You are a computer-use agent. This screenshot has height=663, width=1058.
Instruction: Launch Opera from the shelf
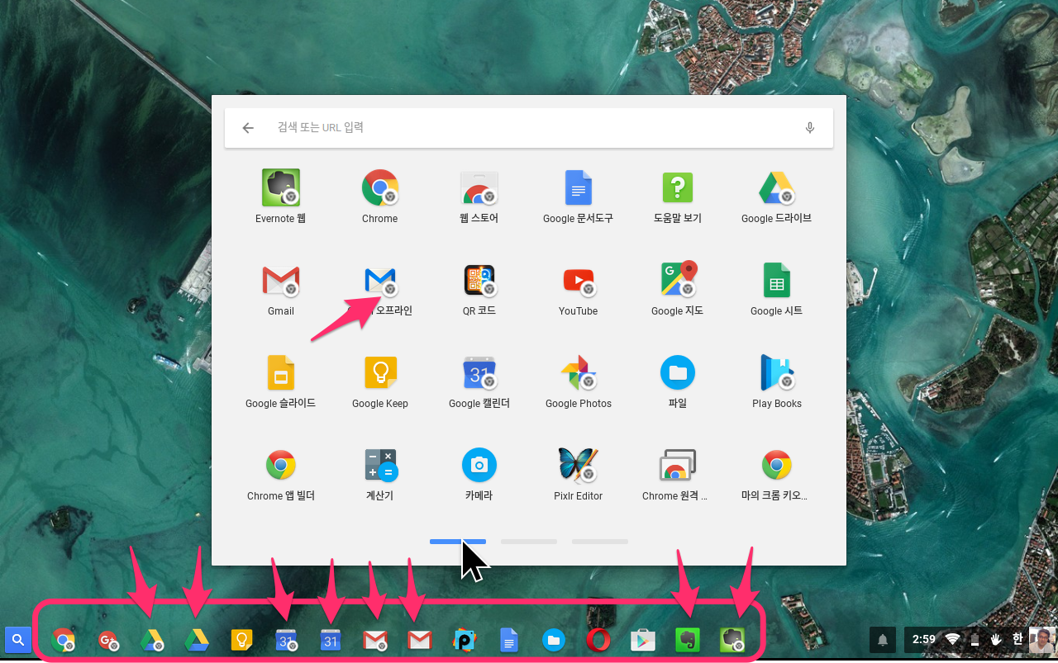598,640
